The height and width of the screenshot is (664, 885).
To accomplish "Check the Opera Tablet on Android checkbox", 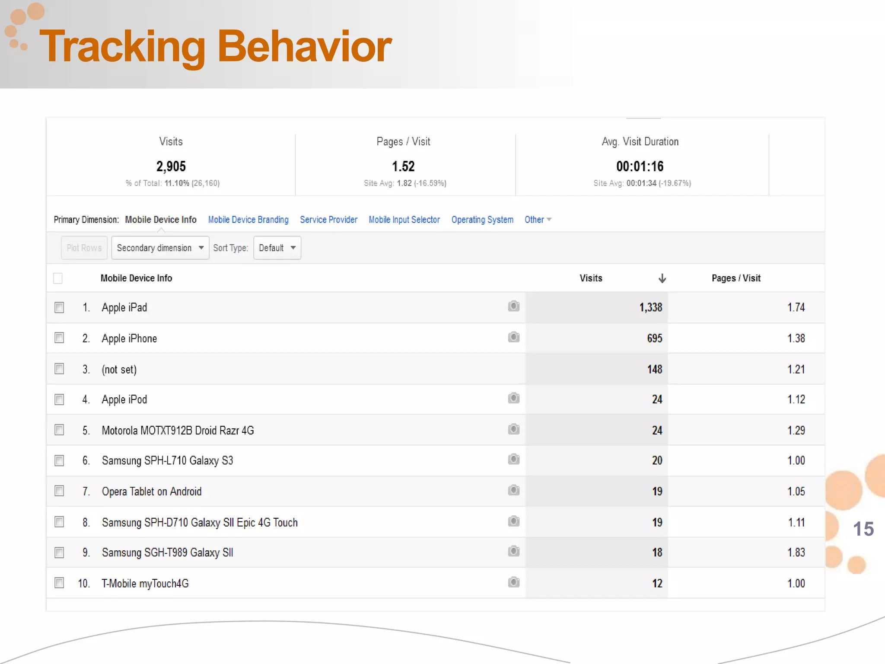I will 59,491.
